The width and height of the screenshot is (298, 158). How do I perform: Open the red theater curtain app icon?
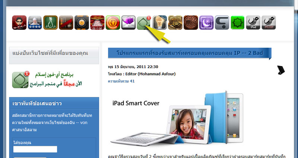97,23
